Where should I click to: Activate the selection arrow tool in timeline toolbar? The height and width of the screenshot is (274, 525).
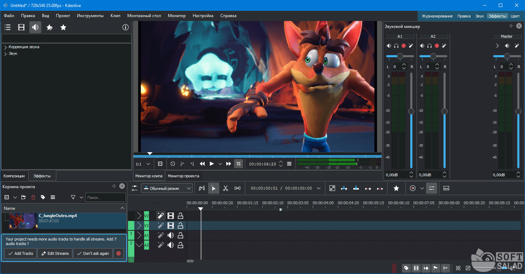(213, 188)
